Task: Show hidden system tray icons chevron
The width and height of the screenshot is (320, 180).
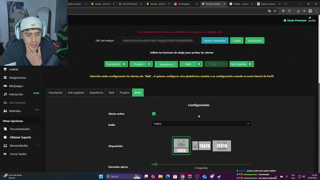Action: [276, 176]
